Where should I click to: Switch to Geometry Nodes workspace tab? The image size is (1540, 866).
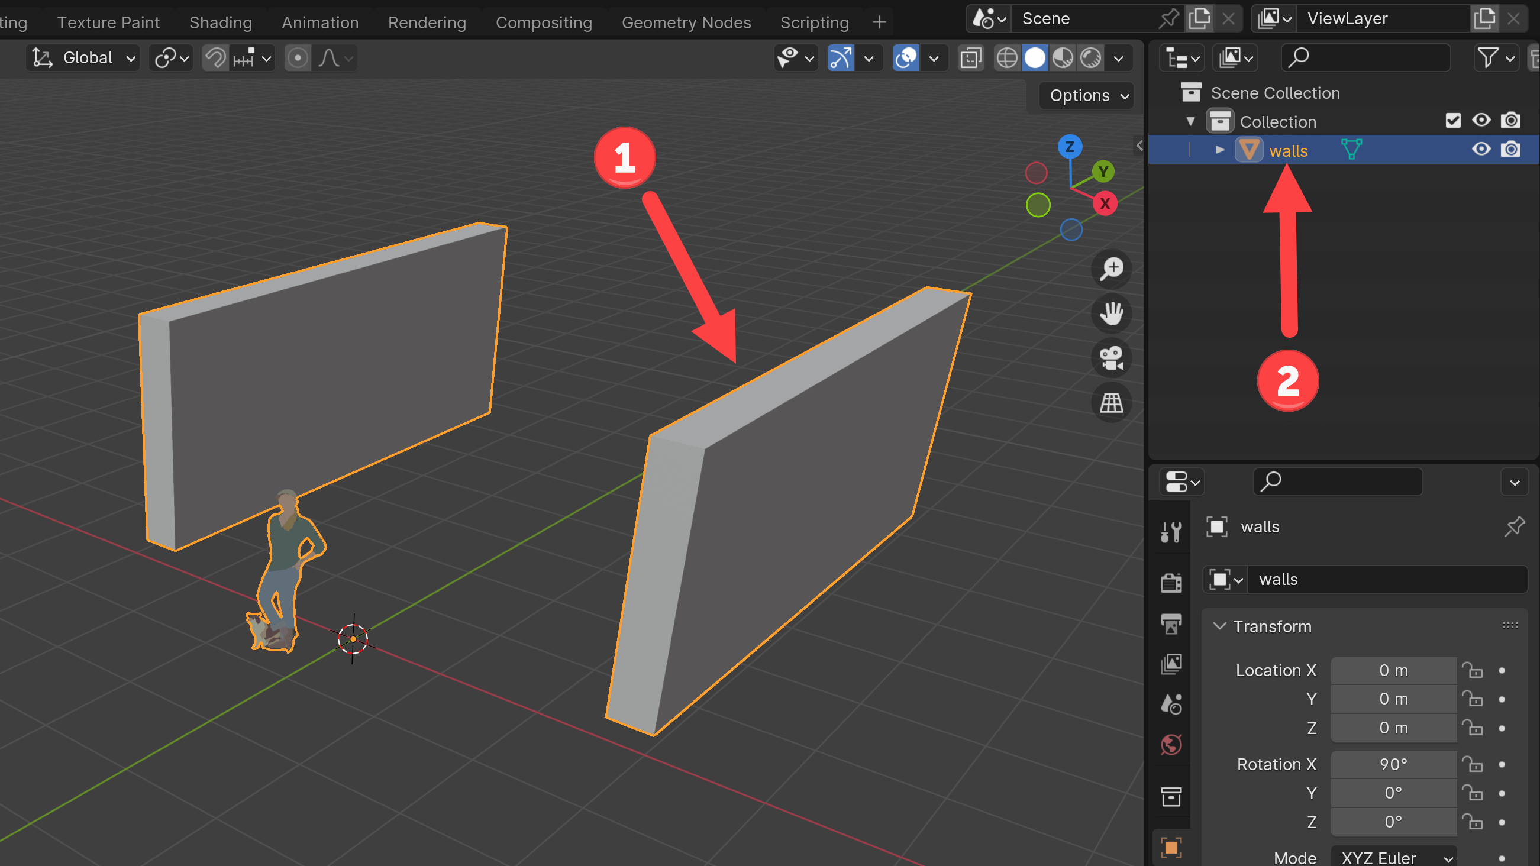point(686,22)
